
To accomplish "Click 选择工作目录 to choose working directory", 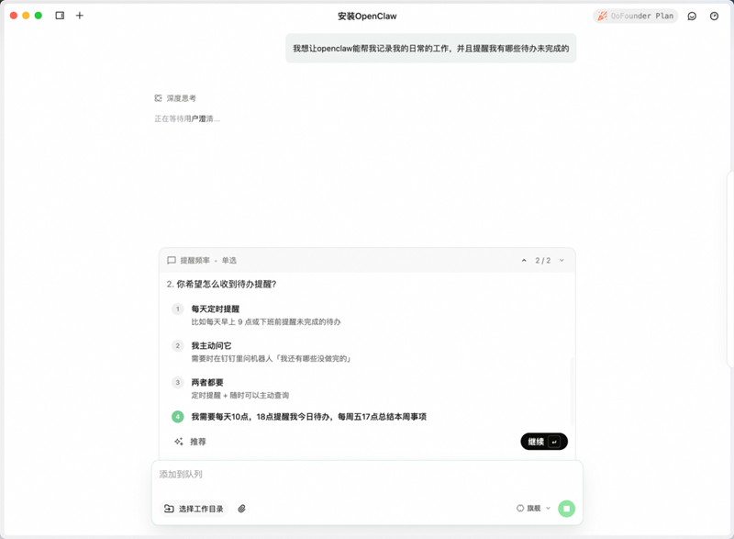I will [194, 509].
